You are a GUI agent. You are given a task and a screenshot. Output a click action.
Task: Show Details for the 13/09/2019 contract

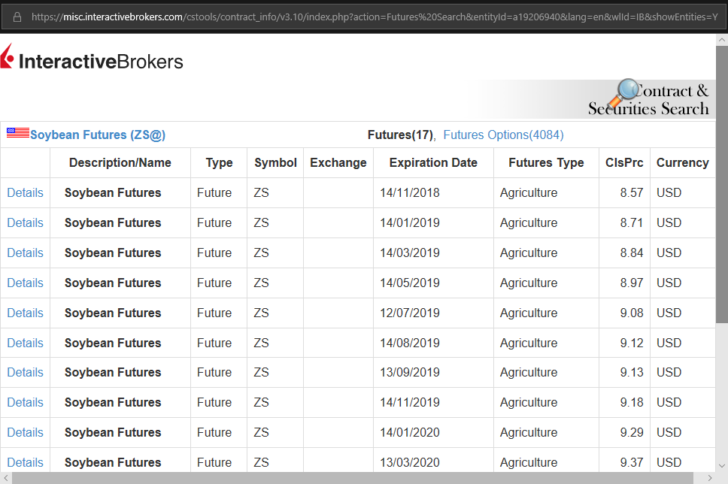pos(25,372)
